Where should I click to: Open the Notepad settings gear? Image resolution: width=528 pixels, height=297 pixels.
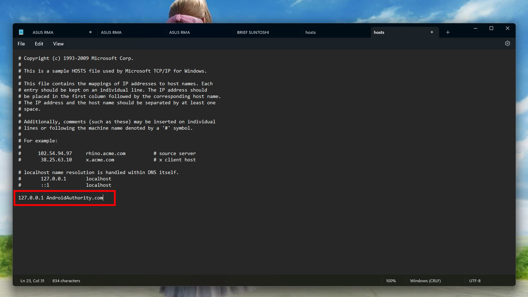click(507, 43)
